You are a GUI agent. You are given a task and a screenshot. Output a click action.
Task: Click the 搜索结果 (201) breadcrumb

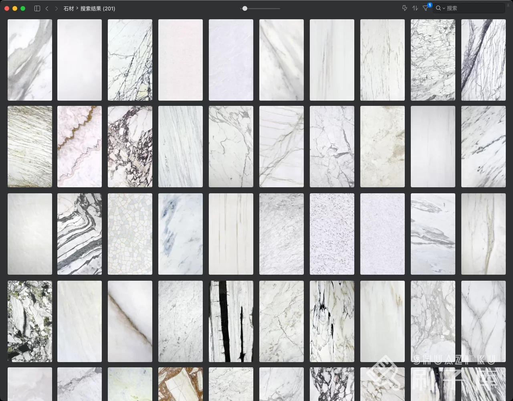98,8
